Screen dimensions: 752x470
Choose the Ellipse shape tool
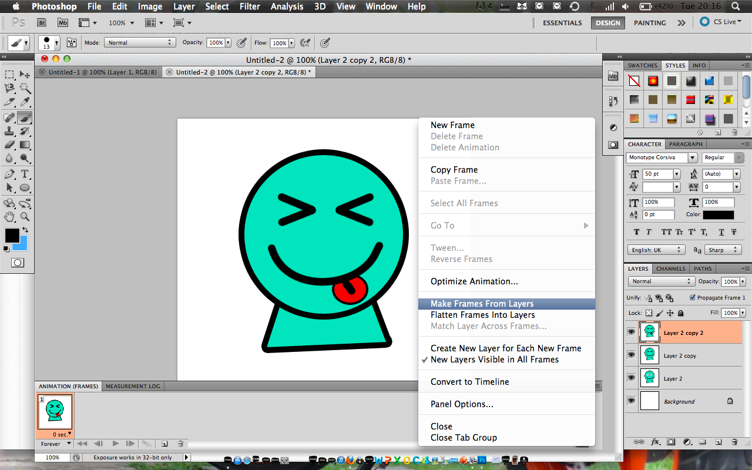tap(25, 188)
